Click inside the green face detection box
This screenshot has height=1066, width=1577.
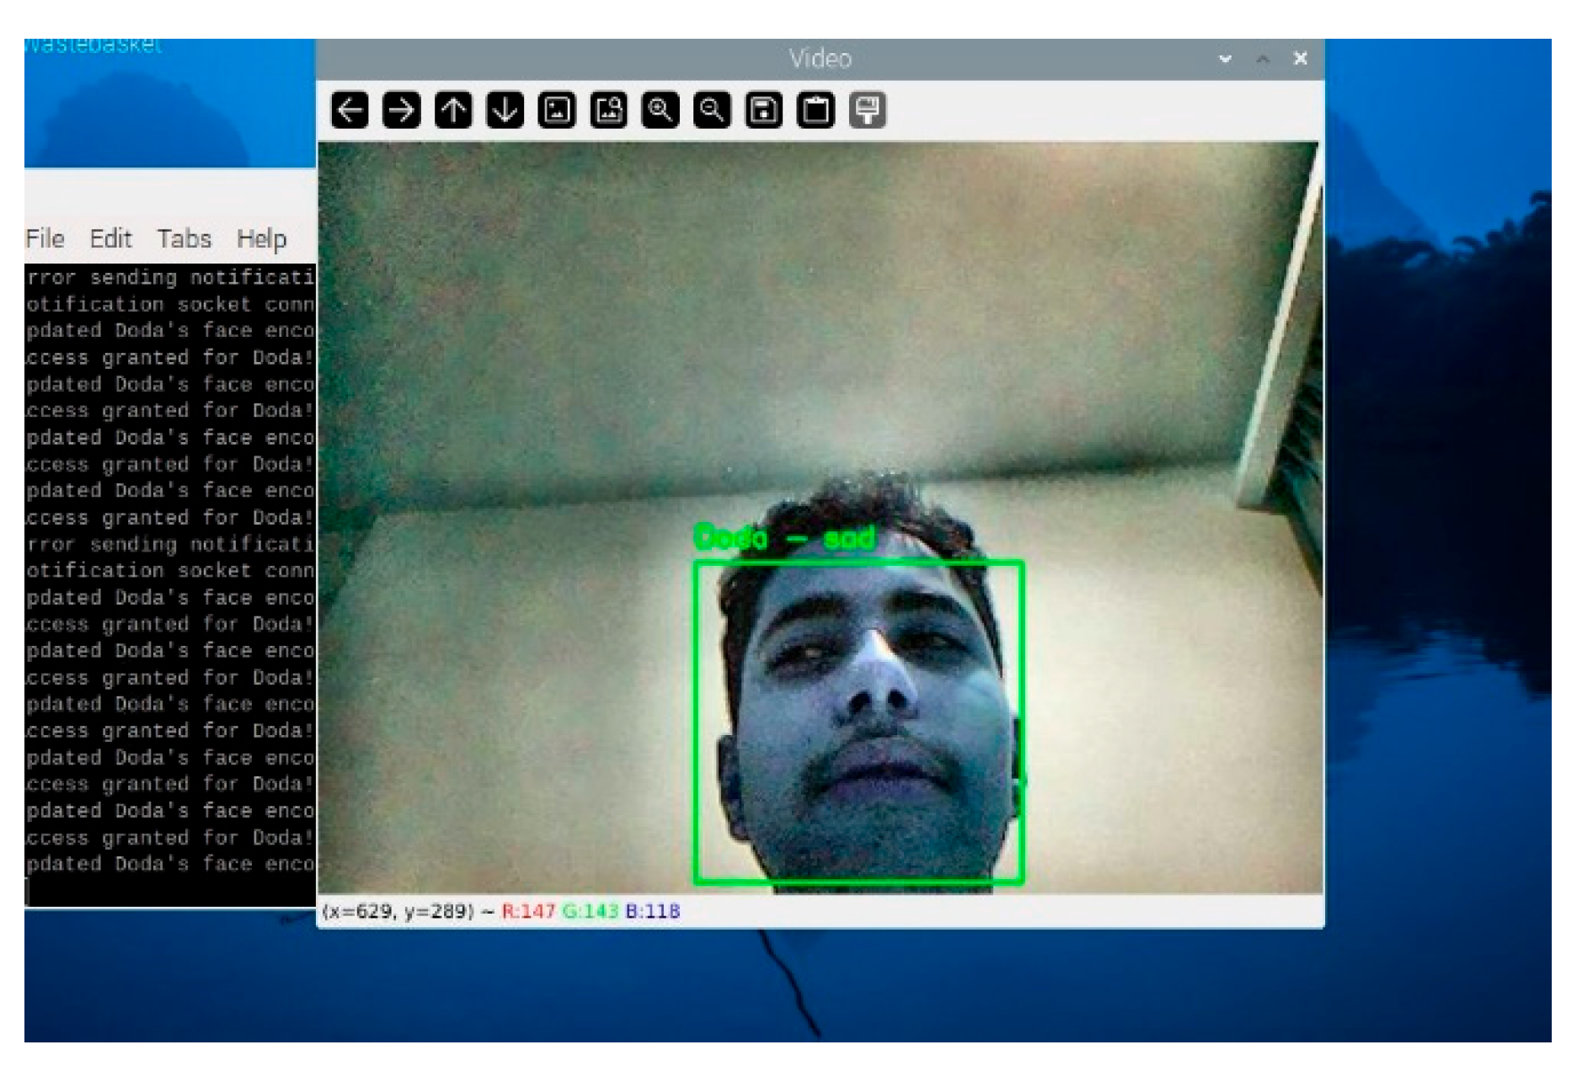tap(858, 722)
